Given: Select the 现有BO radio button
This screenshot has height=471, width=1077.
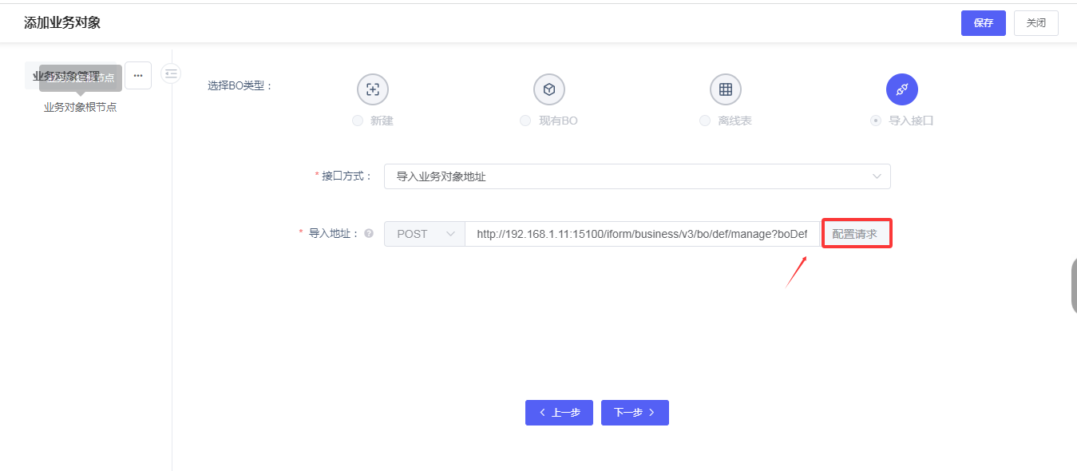Looking at the screenshot, I should 525,121.
